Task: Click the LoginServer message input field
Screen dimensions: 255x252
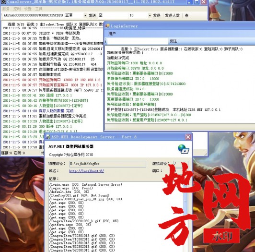Action: (x=138, y=41)
